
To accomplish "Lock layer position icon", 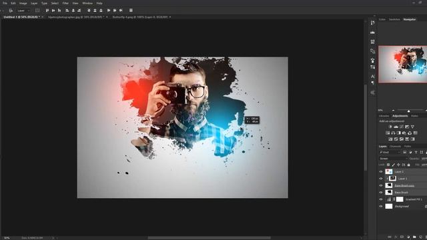I will 398,165.
